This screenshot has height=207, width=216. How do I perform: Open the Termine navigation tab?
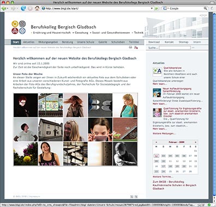point(134,42)
